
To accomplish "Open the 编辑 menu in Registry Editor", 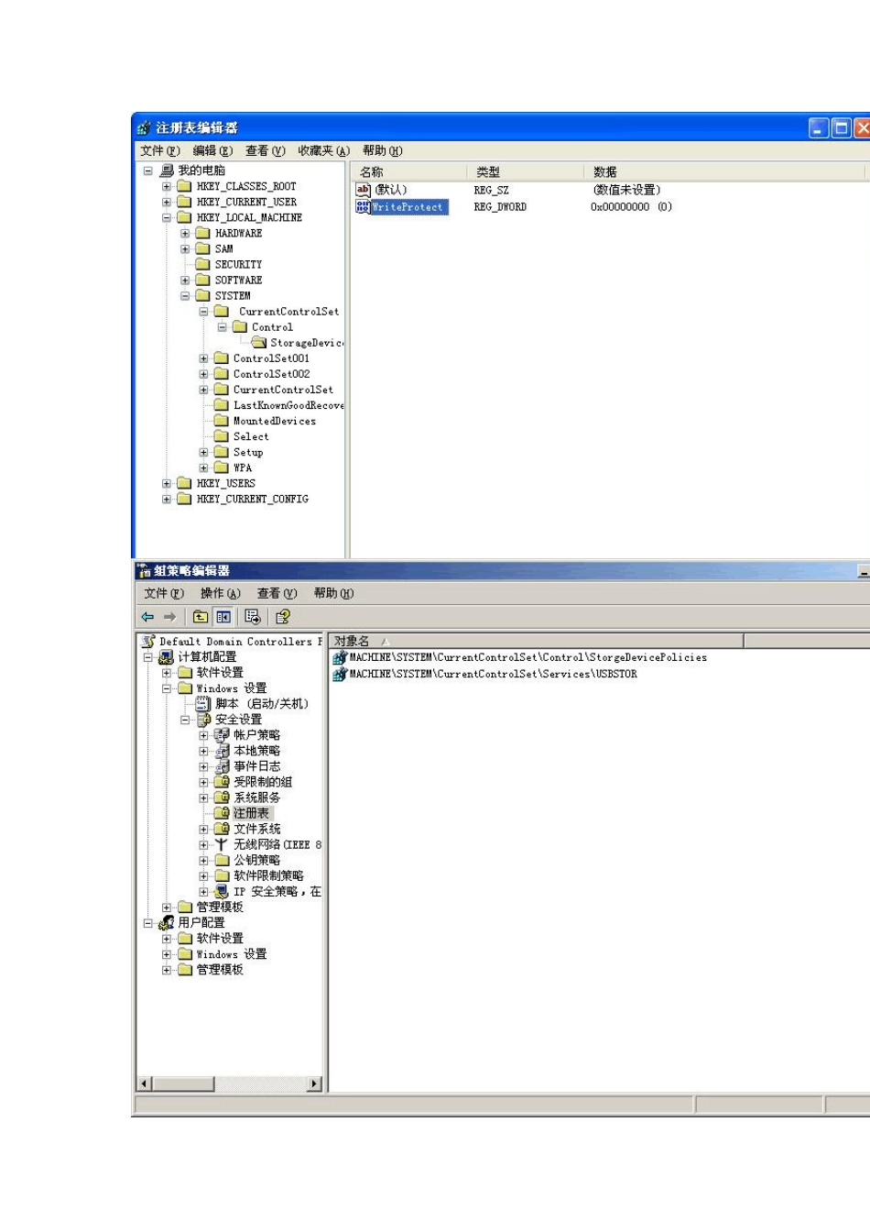I will pyautogui.click(x=212, y=151).
